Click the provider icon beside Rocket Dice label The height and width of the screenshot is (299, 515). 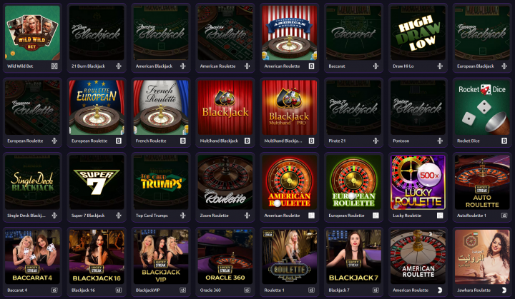(504, 141)
